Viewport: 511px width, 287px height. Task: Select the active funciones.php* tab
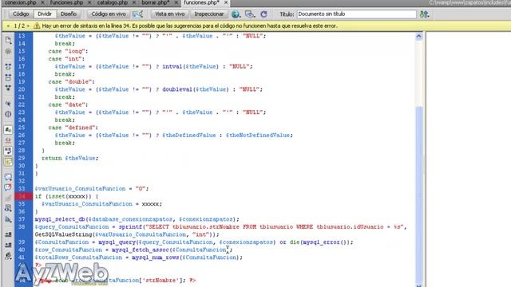tap(201, 2)
